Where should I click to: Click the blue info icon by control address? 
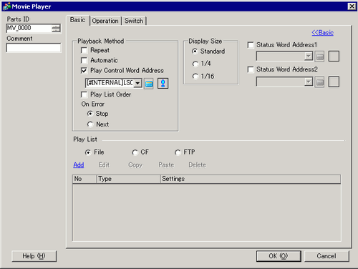point(163,84)
